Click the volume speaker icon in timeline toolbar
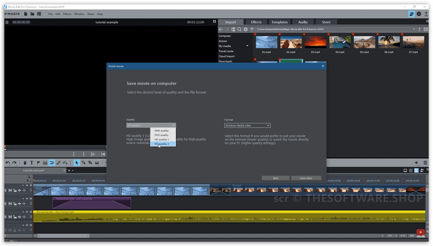 coord(417,163)
